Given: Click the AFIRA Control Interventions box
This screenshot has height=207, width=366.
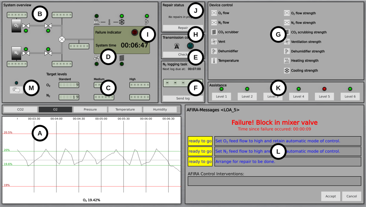Looking at the screenshot, I should point(274,181).
